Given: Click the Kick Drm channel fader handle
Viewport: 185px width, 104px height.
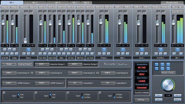Looking at the screenshot, I should click(41, 23).
